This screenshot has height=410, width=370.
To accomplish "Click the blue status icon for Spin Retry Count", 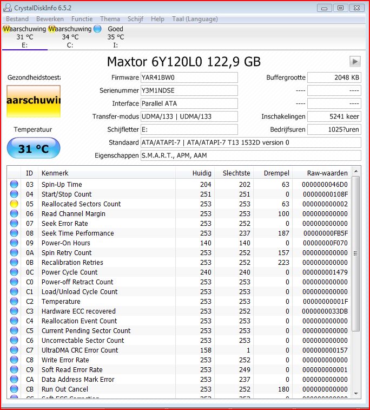I will (x=14, y=252).
